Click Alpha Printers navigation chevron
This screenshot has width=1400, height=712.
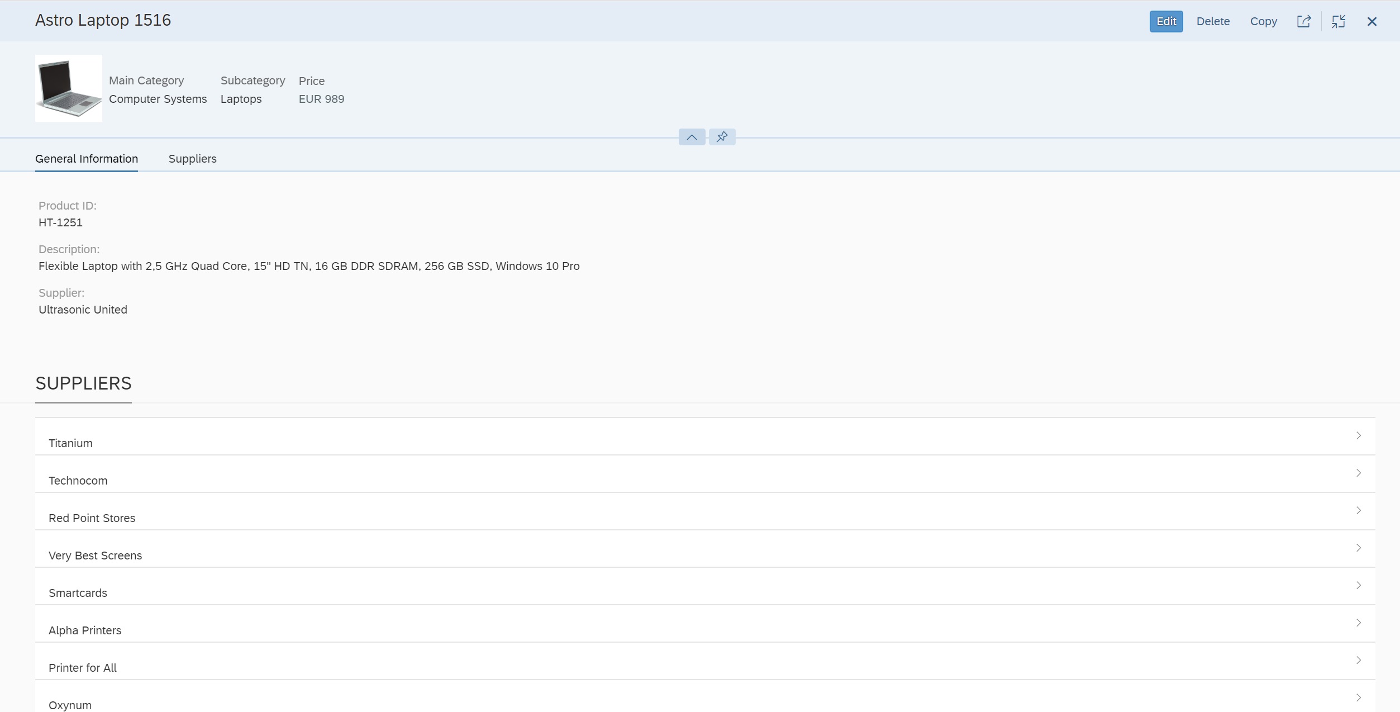pos(1358,623)
